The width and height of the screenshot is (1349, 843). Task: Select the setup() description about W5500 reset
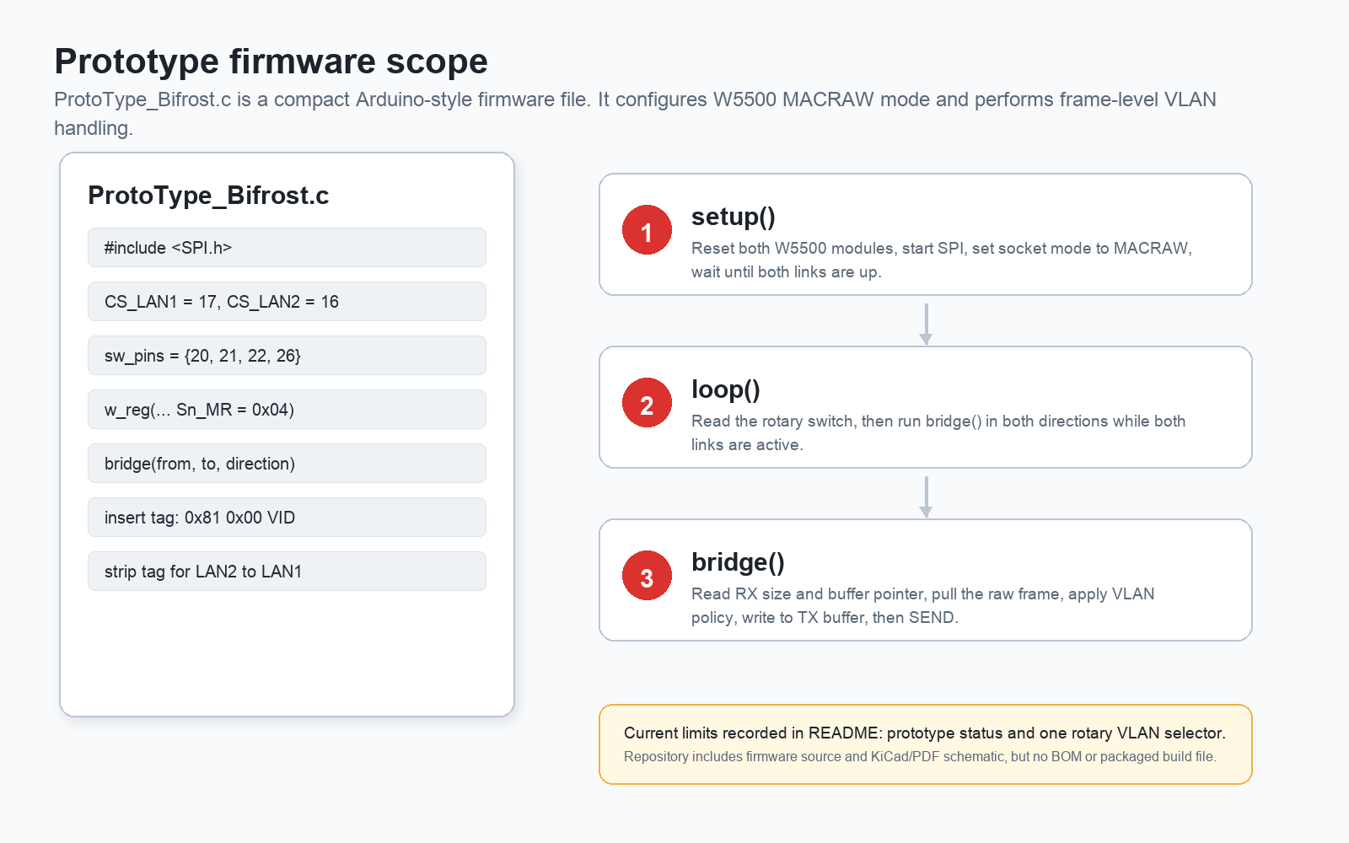pyautogui.click(x=942, y=260)
